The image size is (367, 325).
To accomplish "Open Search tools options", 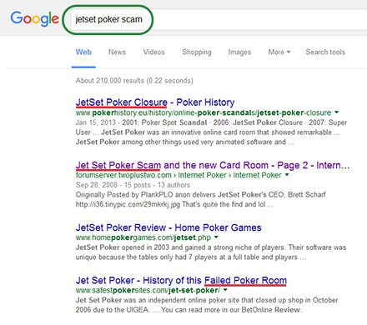I will tap(325, 52).
